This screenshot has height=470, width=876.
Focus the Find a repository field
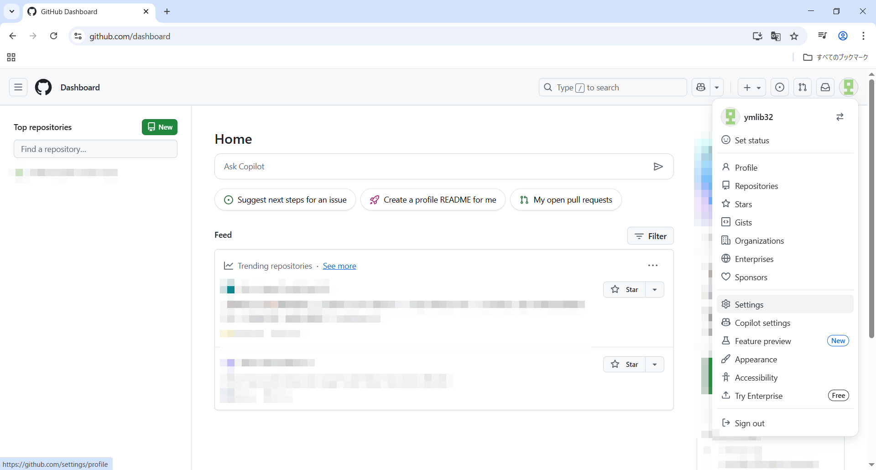95,149
